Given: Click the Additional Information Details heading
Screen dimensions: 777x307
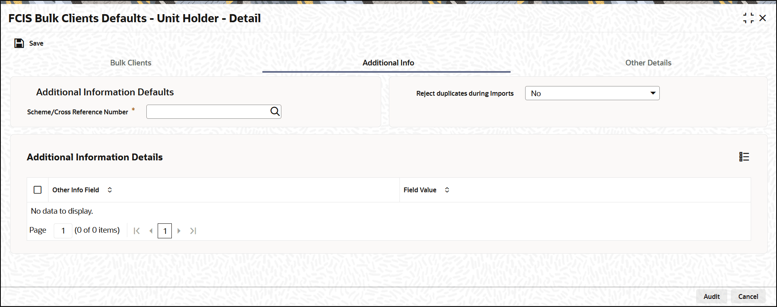Looking at the screenshot, I should 95,157.
